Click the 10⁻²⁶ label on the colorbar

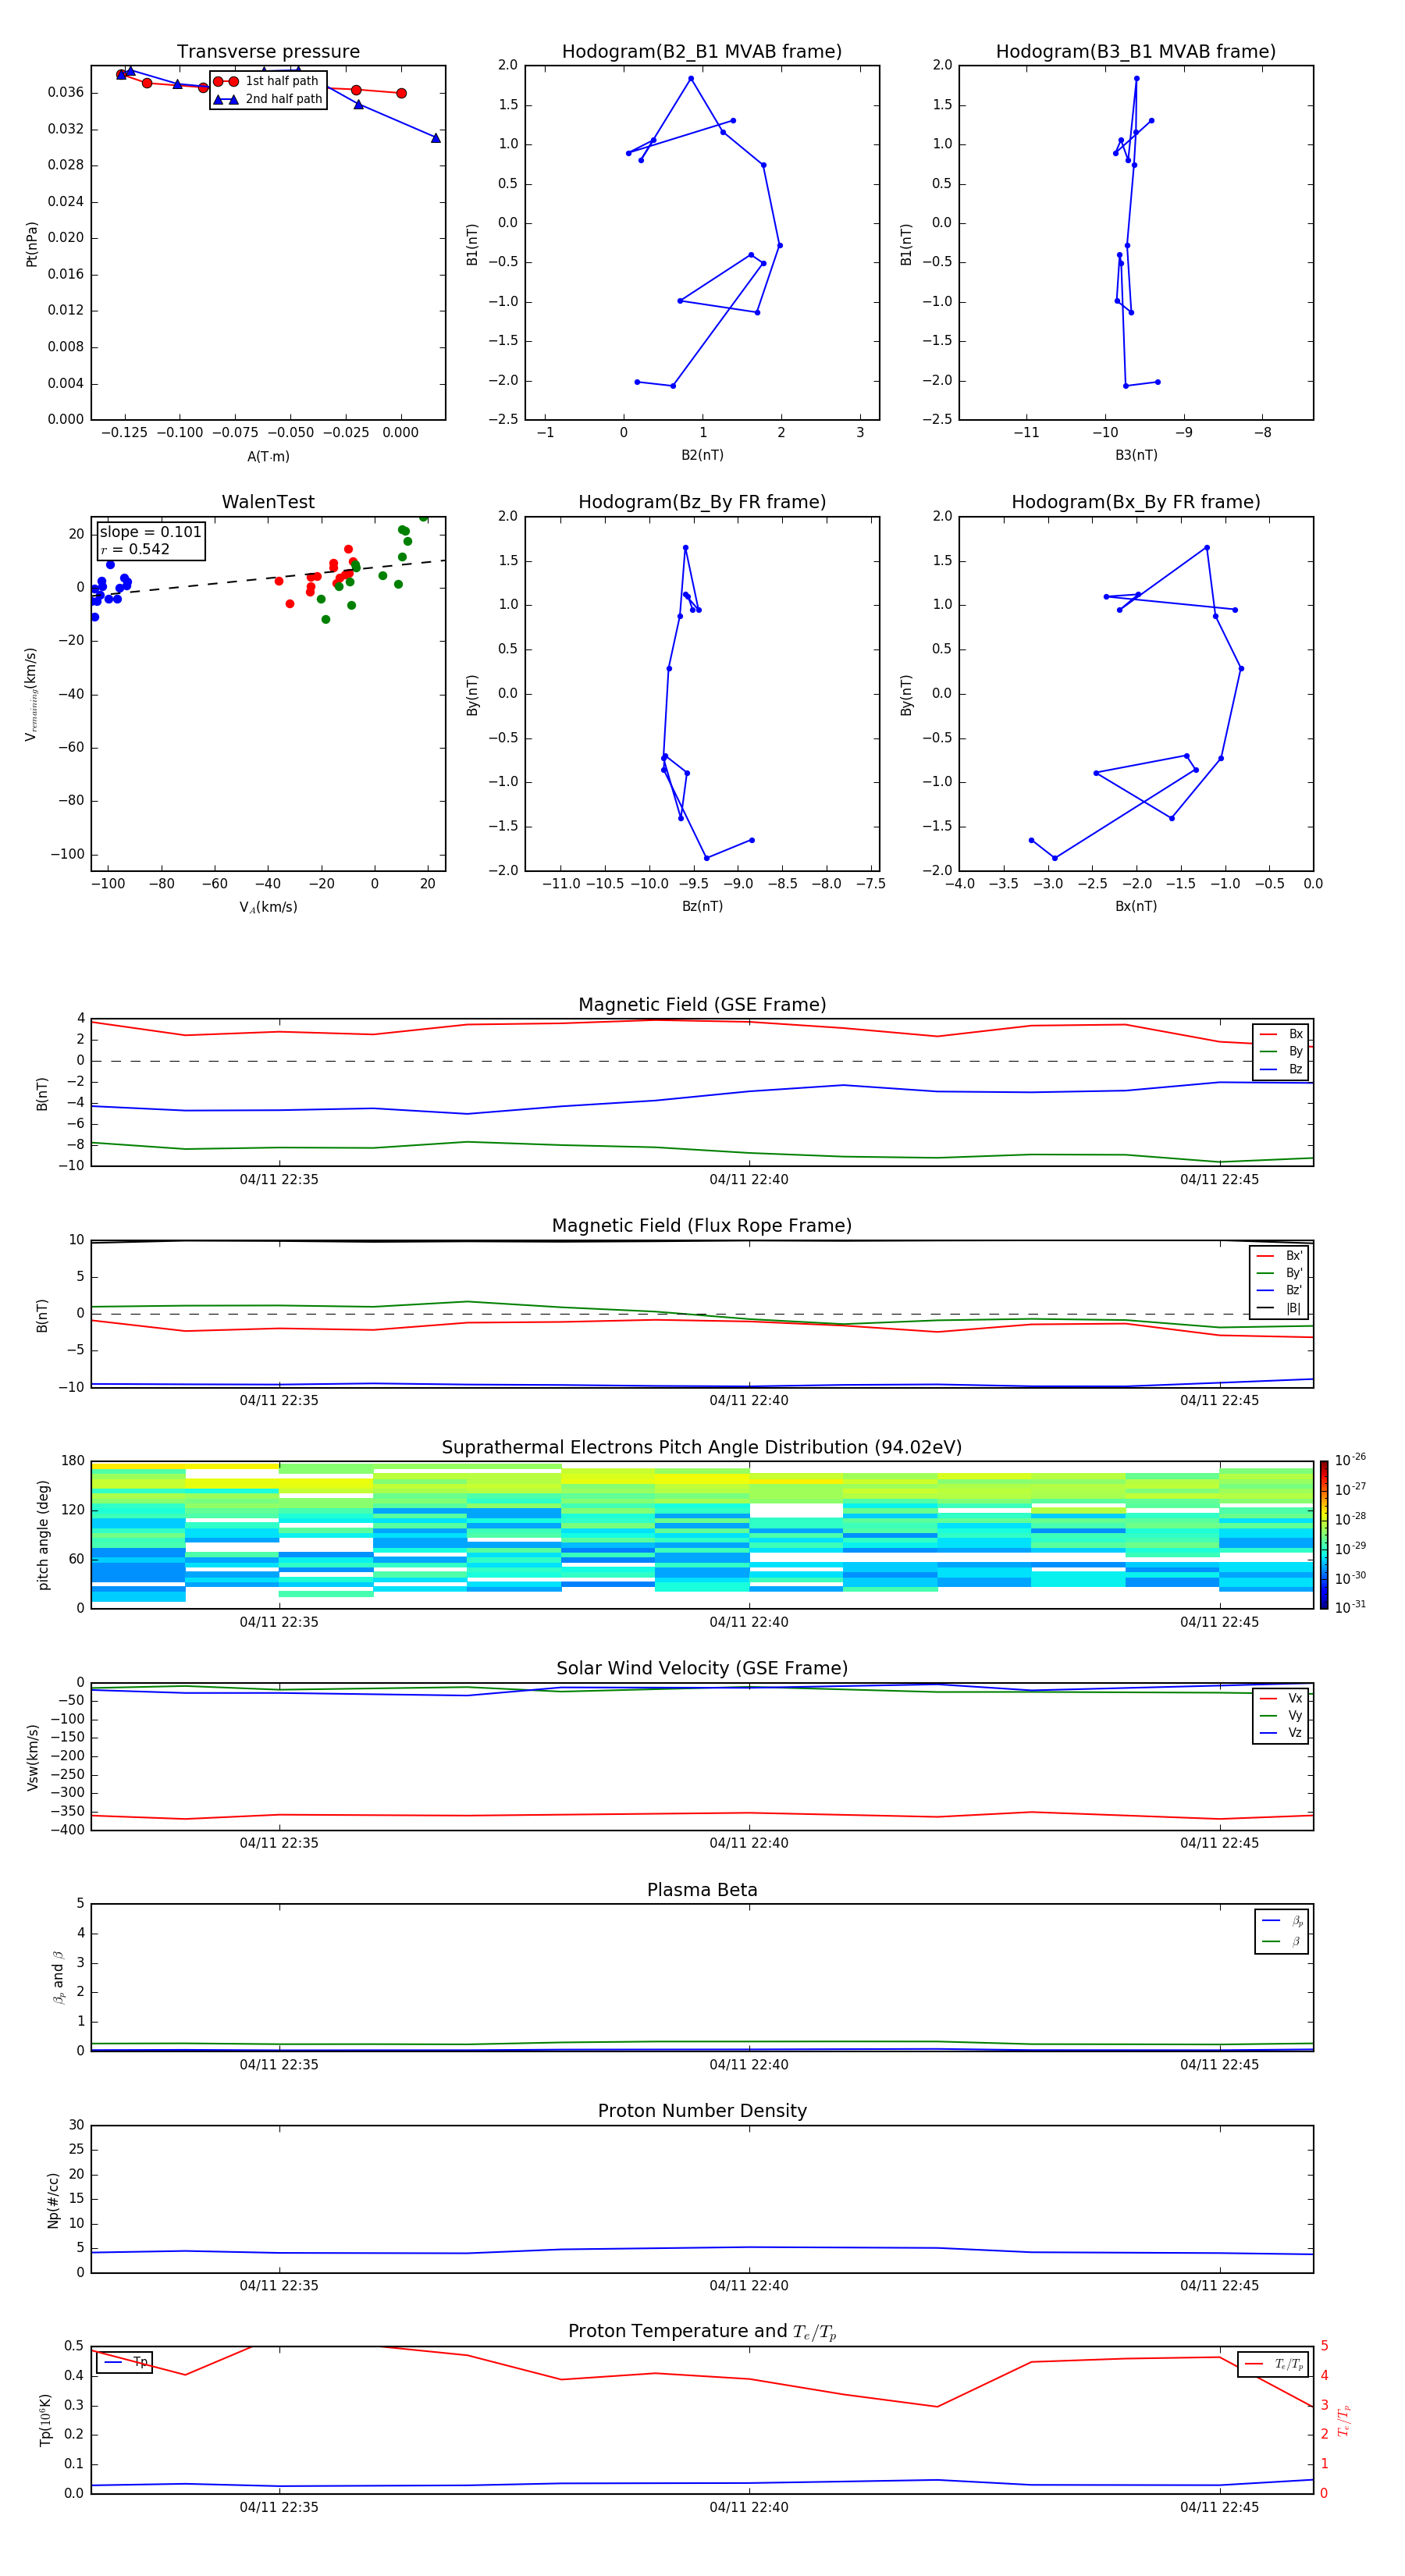click(x=1350, y=1460)
